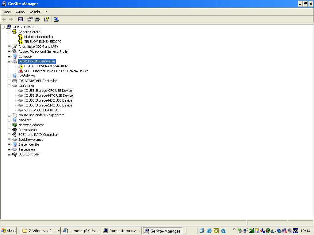Viewport: 314px width, 235px height.
Task: Collapse the DVD/CD-ROM-Laufwerke category
Action: (x=9, y=61)
